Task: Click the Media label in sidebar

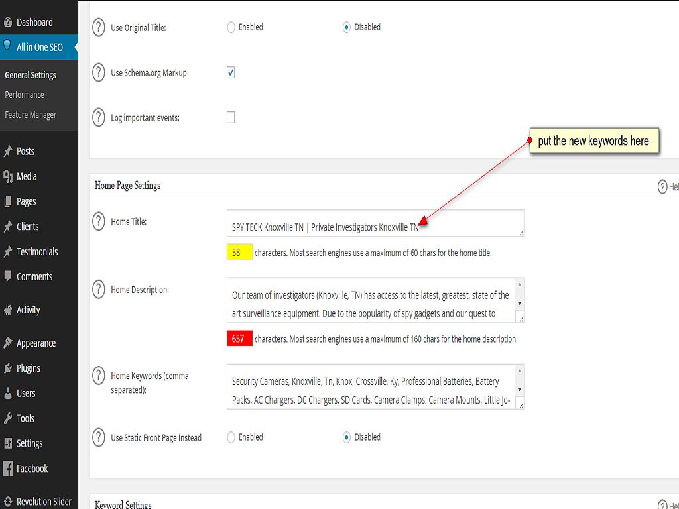Action: [x=27, y=176]
